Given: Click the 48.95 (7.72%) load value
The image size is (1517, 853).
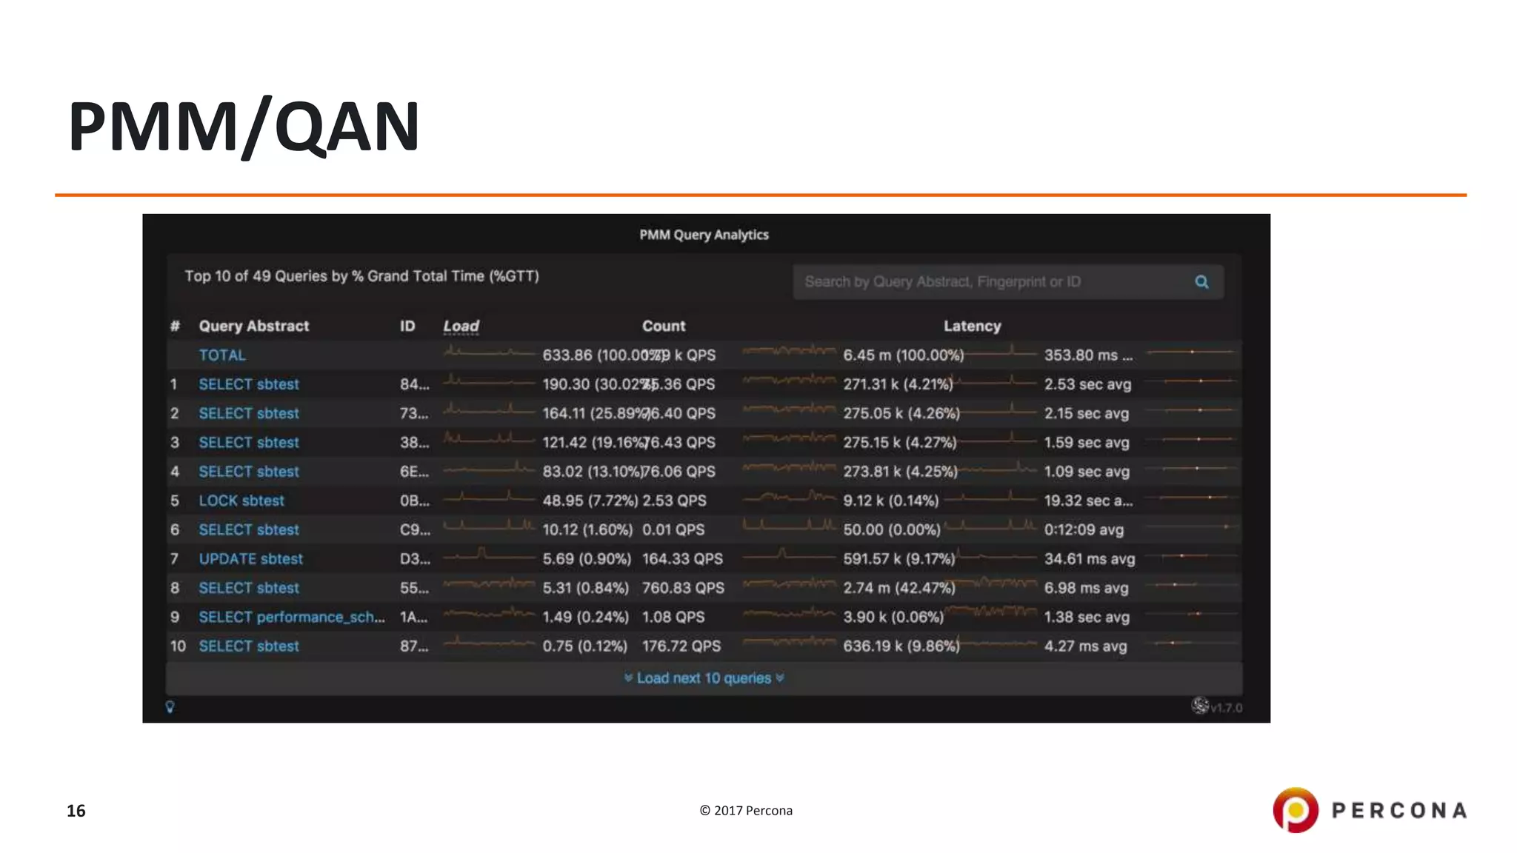Looking at the screenshot, I should click(590, 501).
